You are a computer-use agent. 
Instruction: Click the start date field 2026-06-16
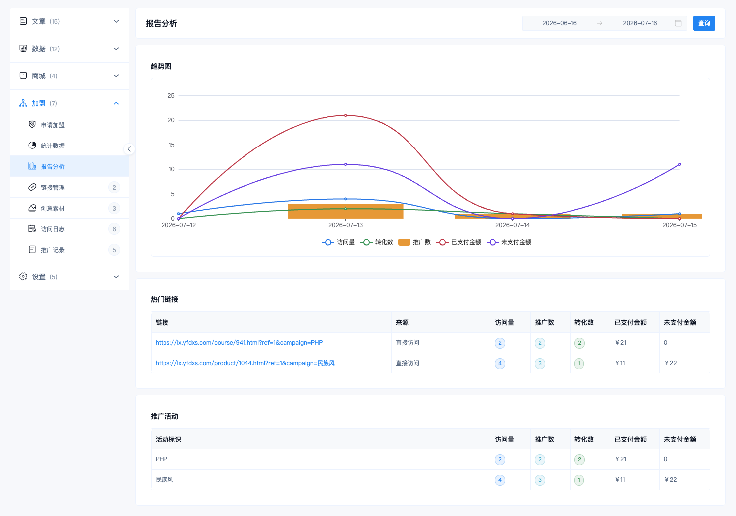[x=560, y=23]
